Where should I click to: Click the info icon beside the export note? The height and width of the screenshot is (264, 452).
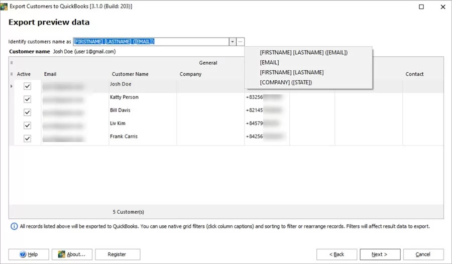pos(14,226)
